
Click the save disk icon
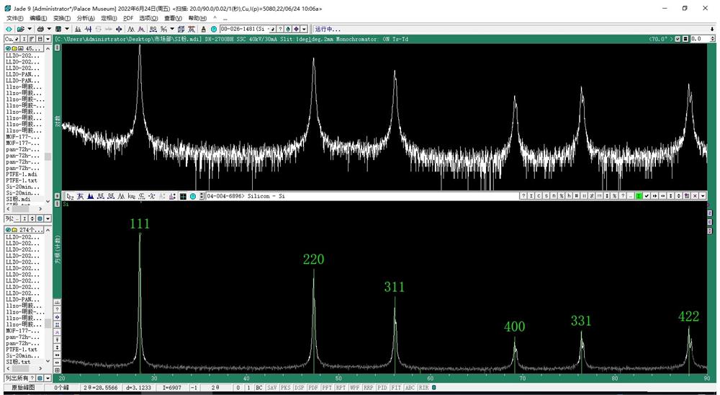[58, 29]
